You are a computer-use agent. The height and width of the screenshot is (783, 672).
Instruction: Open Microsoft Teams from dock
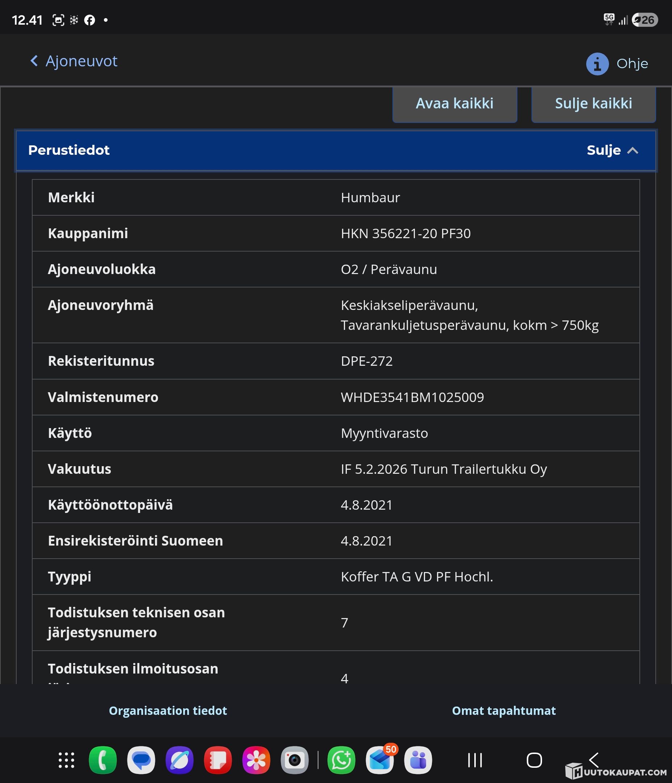[418, 760]
